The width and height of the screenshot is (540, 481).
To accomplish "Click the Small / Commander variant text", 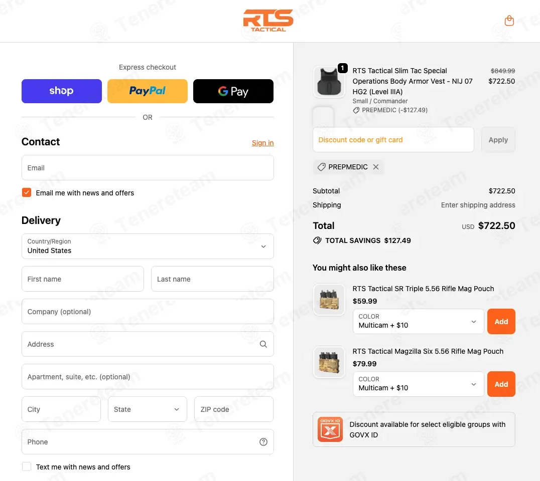I will click(x=380, y=101).
